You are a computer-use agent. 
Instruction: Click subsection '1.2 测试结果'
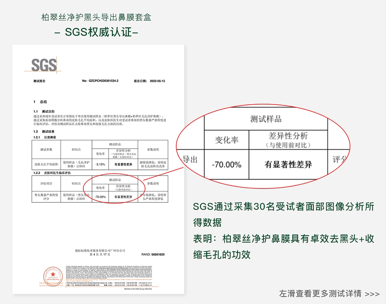coord(44,131)
